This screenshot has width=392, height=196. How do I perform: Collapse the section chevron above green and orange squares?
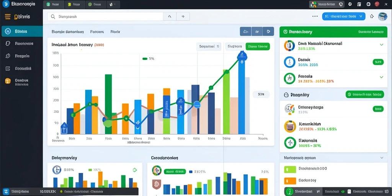[382, 158]
